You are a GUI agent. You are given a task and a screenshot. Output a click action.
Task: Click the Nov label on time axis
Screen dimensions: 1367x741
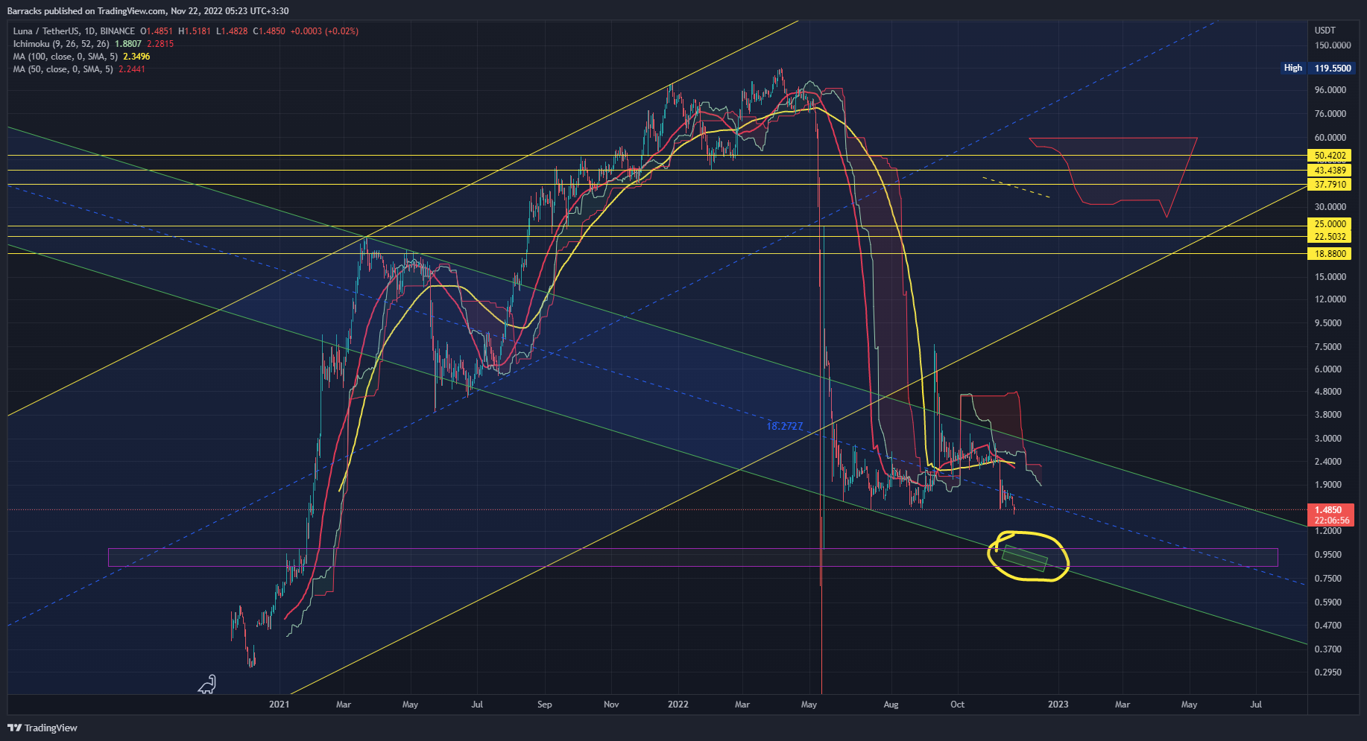(611, 705)
